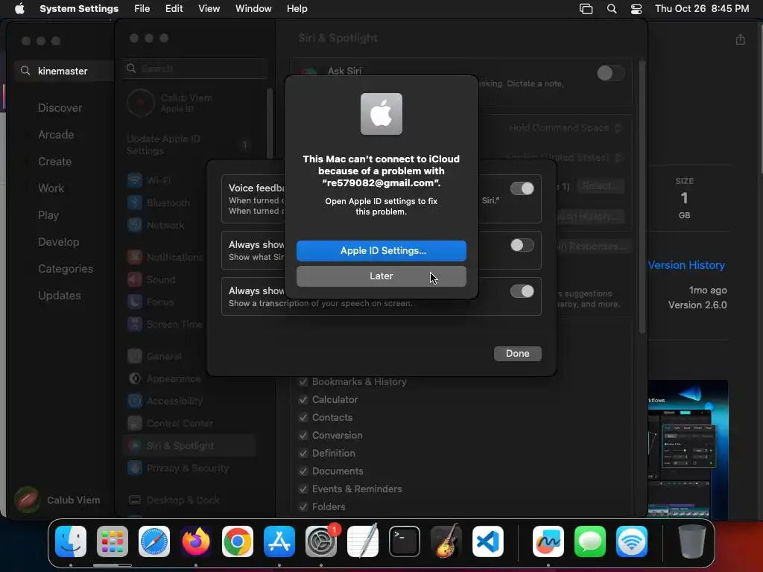Click the Stage Manager menu bar icon
Image resolution: width=763 pixels, height=572 pixels.
point(586,9)
